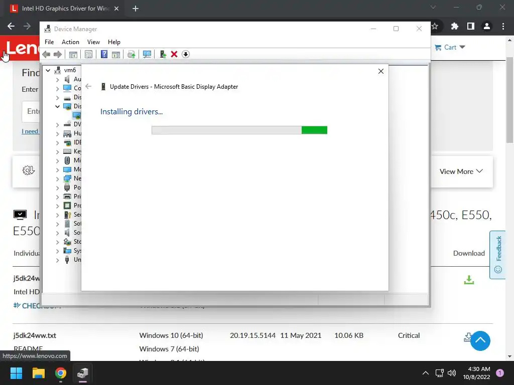Click the blue back-to-top arrow button
The height and width of the screenshot is (385, 514).
click(480, 341)
